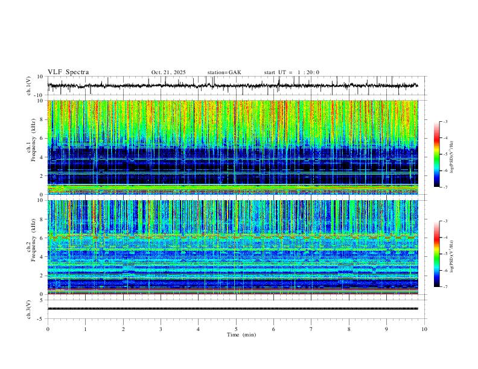Click time axis tick label "6"

(274, 329)
